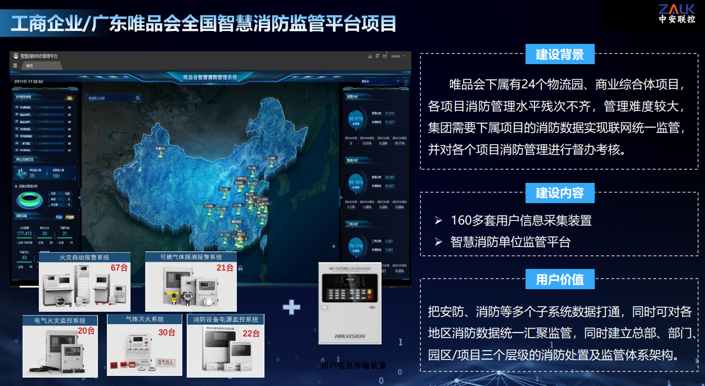Click into the map search input field
The height and width of the screenshot is (386, 705).
[x=108, y=98]
